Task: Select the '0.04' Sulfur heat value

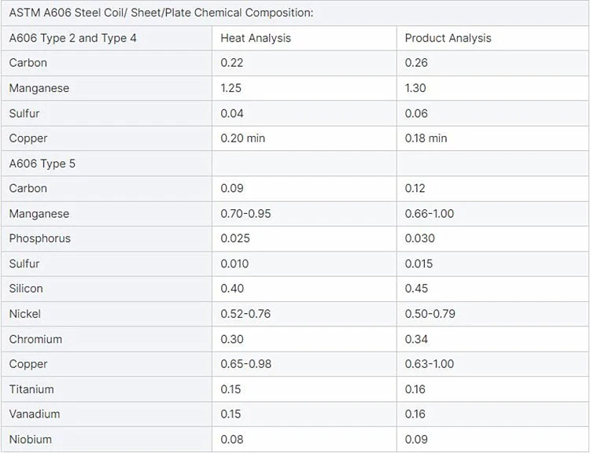Action: tap(232, 113)
